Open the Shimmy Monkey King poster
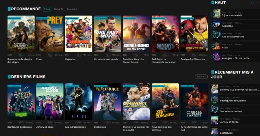Screen dimensions: 260x136 pos(136,102)
